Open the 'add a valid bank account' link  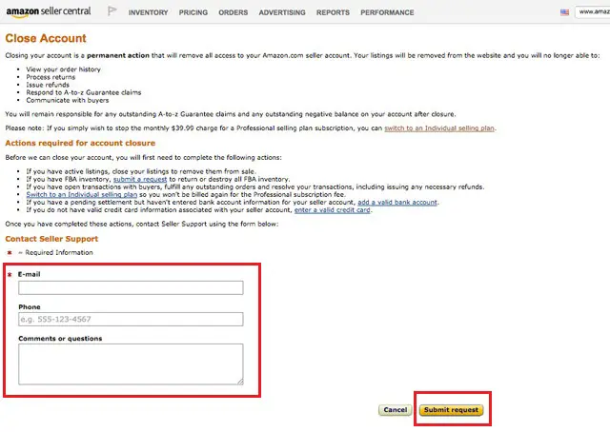397,203
